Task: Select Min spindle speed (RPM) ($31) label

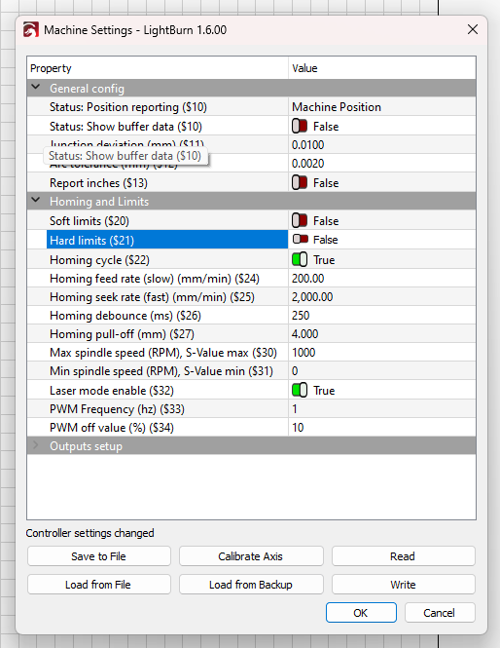Action: click(161, 371)
